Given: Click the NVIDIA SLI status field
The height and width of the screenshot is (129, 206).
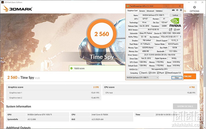Looking at the screenshot, I should (160, 69).
